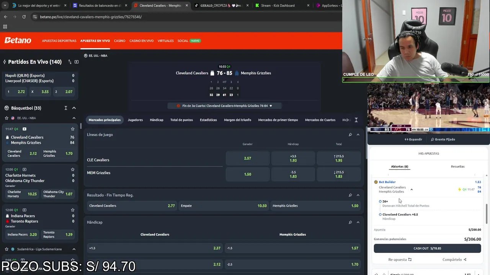Collapse the EE. UU. - NBA league group

tap(74, 118)
